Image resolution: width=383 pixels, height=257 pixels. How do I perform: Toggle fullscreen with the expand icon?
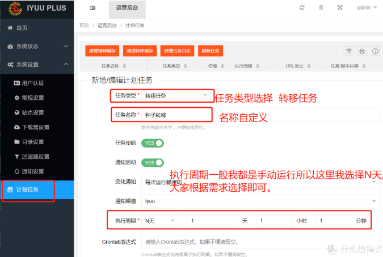(340, 7)
